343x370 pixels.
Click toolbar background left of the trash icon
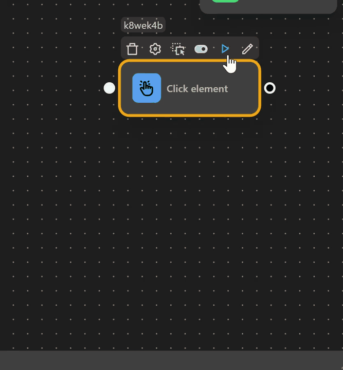124,49
